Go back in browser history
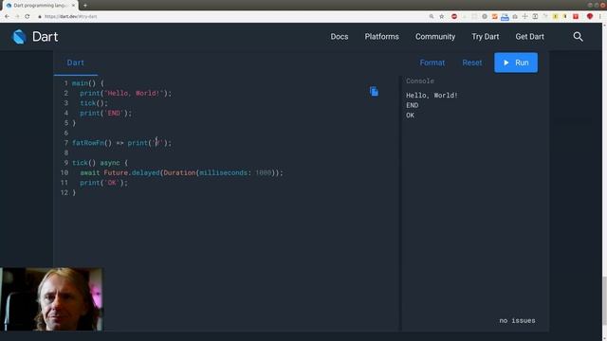Viewport: 607px width, 341px height. (7, 17)
